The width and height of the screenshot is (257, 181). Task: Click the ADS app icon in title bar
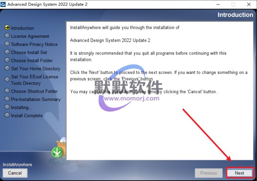(3, 4)
